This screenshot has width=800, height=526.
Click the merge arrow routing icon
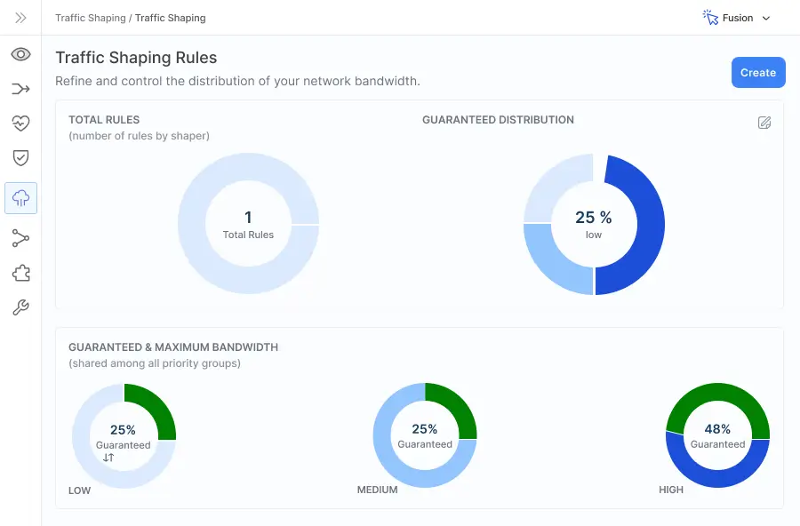(x=20, y=89)
